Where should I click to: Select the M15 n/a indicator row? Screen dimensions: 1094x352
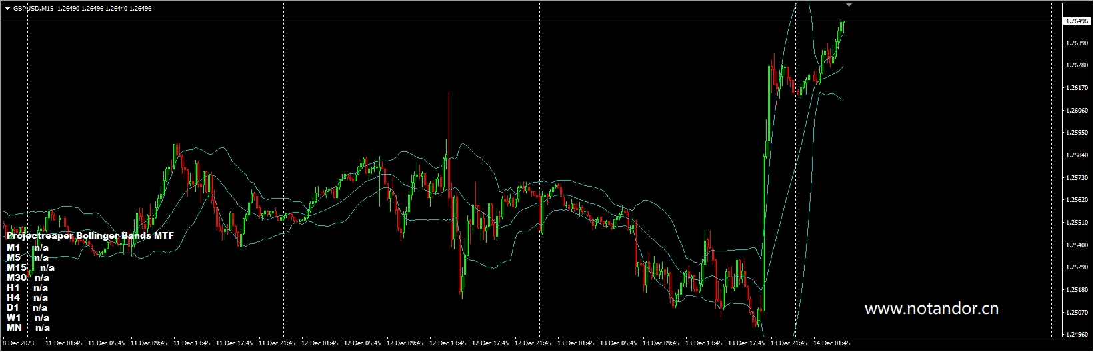(x=31, y=267)
